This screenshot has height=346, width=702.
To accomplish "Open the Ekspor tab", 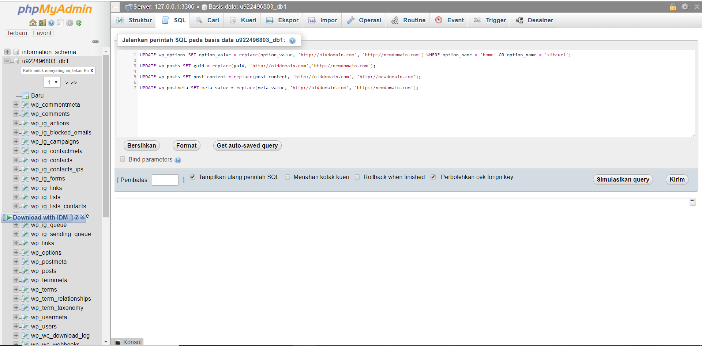I will tap(282, 20).
